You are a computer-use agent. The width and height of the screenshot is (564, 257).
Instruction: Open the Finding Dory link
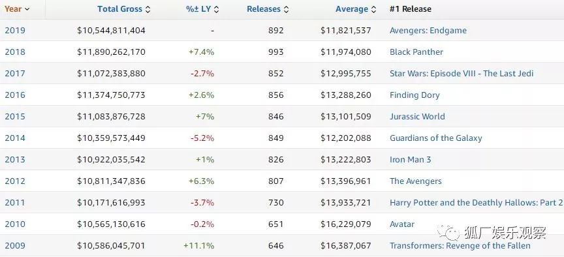(x=415, y=95)
